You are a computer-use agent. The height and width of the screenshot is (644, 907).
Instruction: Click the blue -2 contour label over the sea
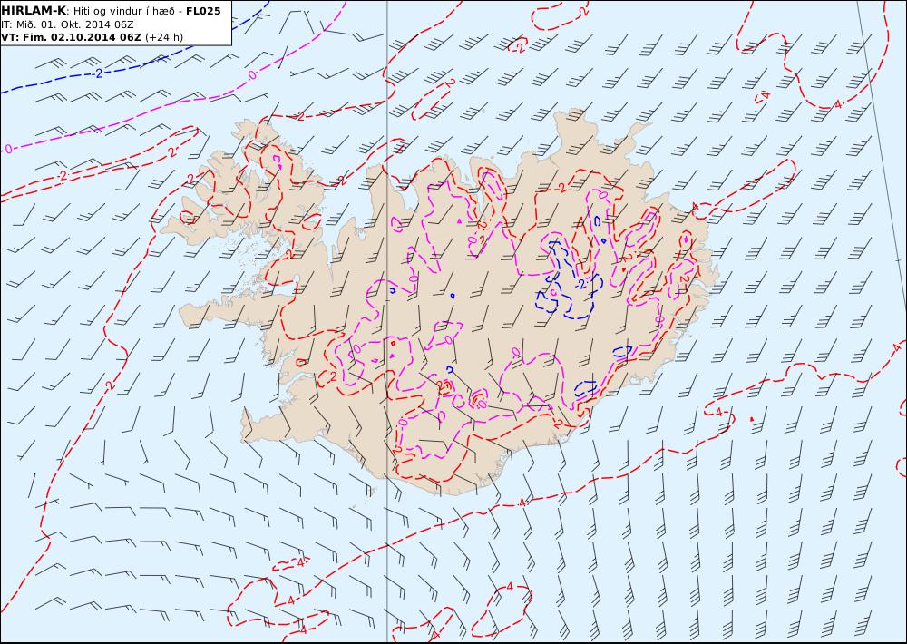(x=99, y=73)
